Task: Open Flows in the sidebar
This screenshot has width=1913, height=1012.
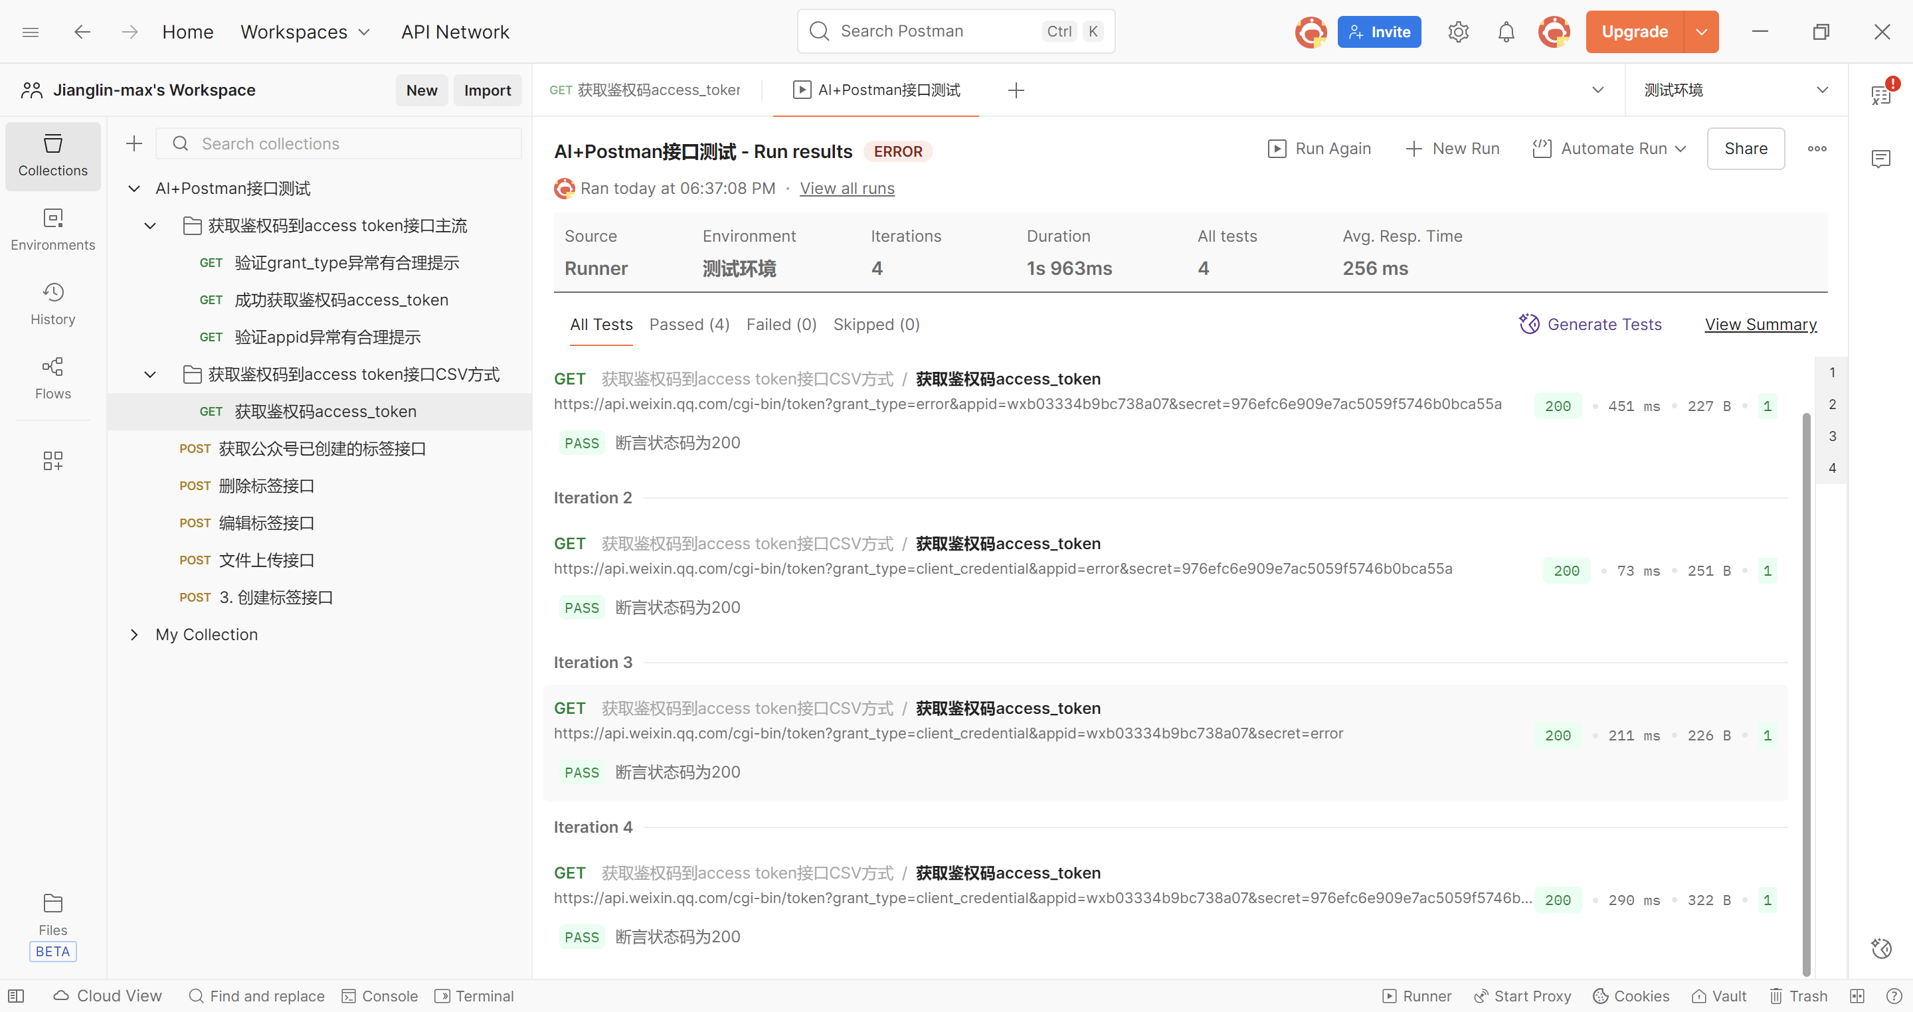Action: (x=52, y=379)
